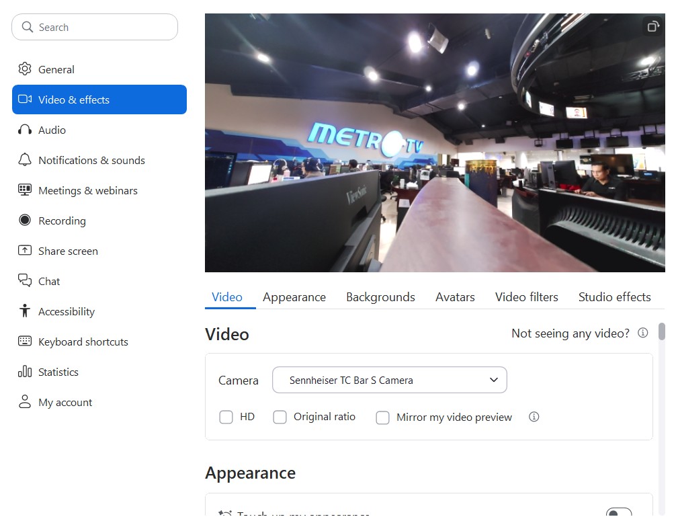The width and height of the screenshot is (676, 519).
Task: Click the Meetings & webinars monitor icon
Action: click(25, 190)
